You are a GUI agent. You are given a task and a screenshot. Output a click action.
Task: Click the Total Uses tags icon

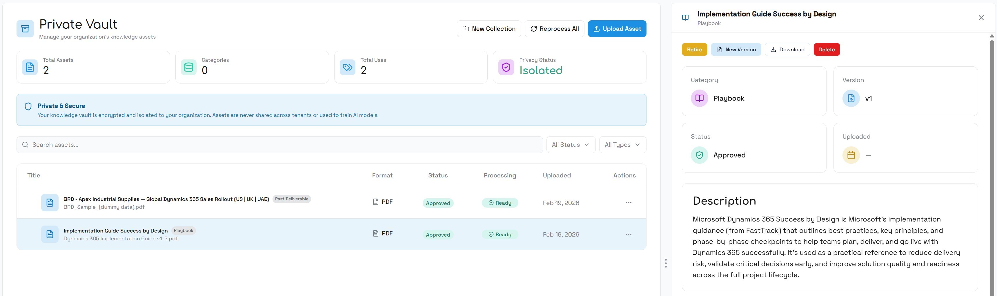point(348,67)
